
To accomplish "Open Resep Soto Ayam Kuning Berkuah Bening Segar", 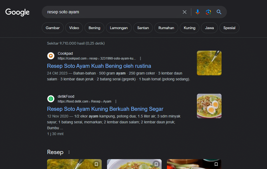I will 105,109.
